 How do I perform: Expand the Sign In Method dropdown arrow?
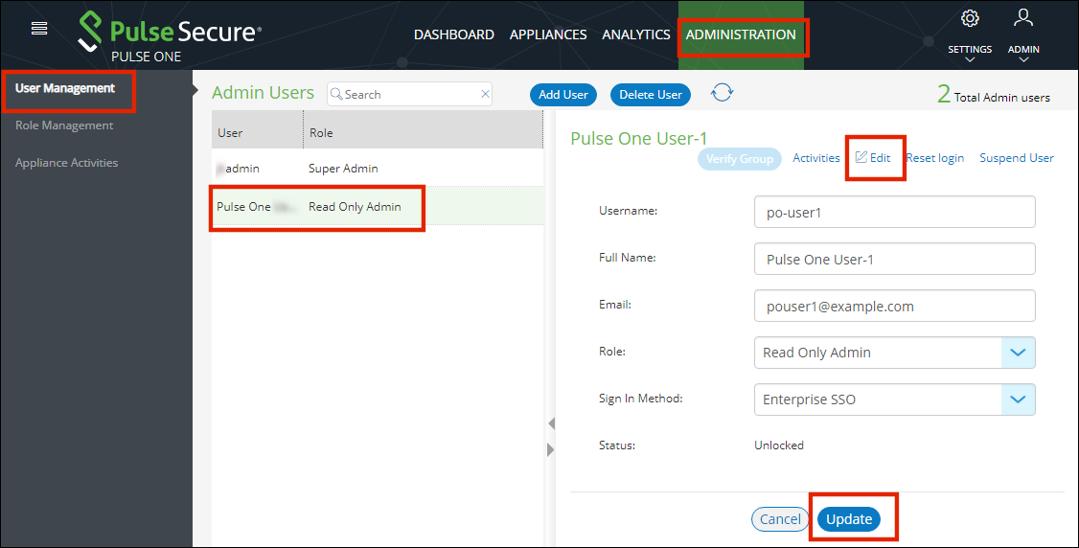coord(1018,400)
